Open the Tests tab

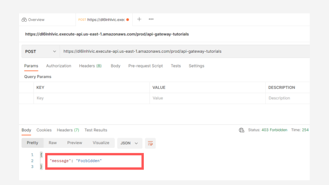point(176,66)
